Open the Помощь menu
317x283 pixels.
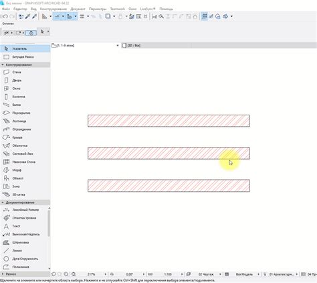[166, 9]
